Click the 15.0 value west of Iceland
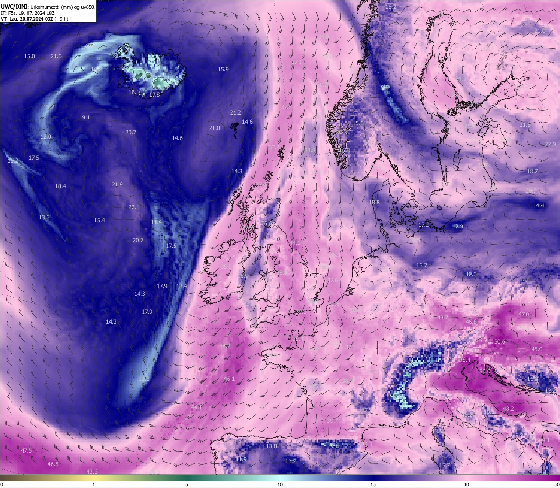Screen dimensions: 560x488 pos(29,56)
